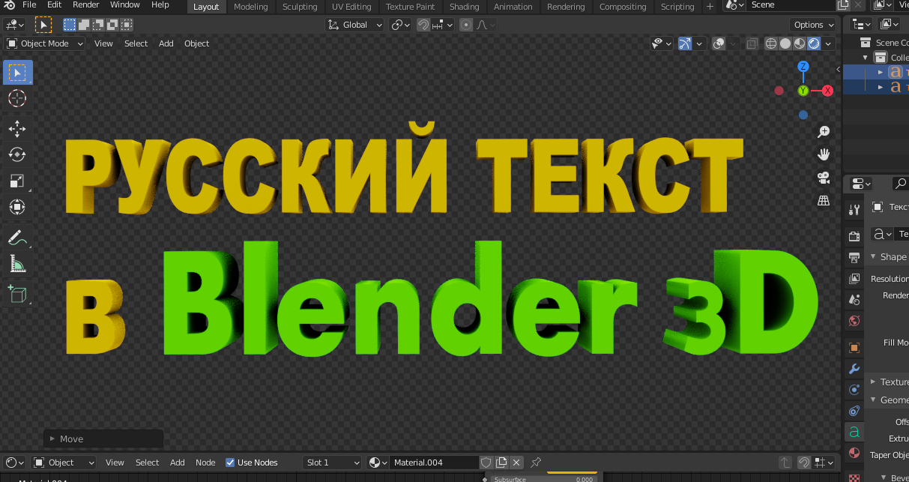Open the Tool properties tab

tap(854, 209)
